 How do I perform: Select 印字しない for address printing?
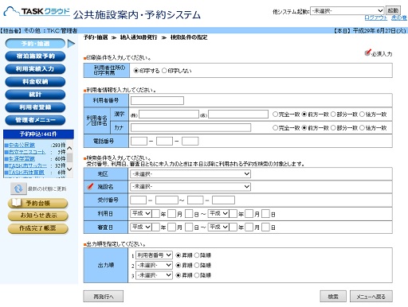pyautogui.click(x=164, y=71)
